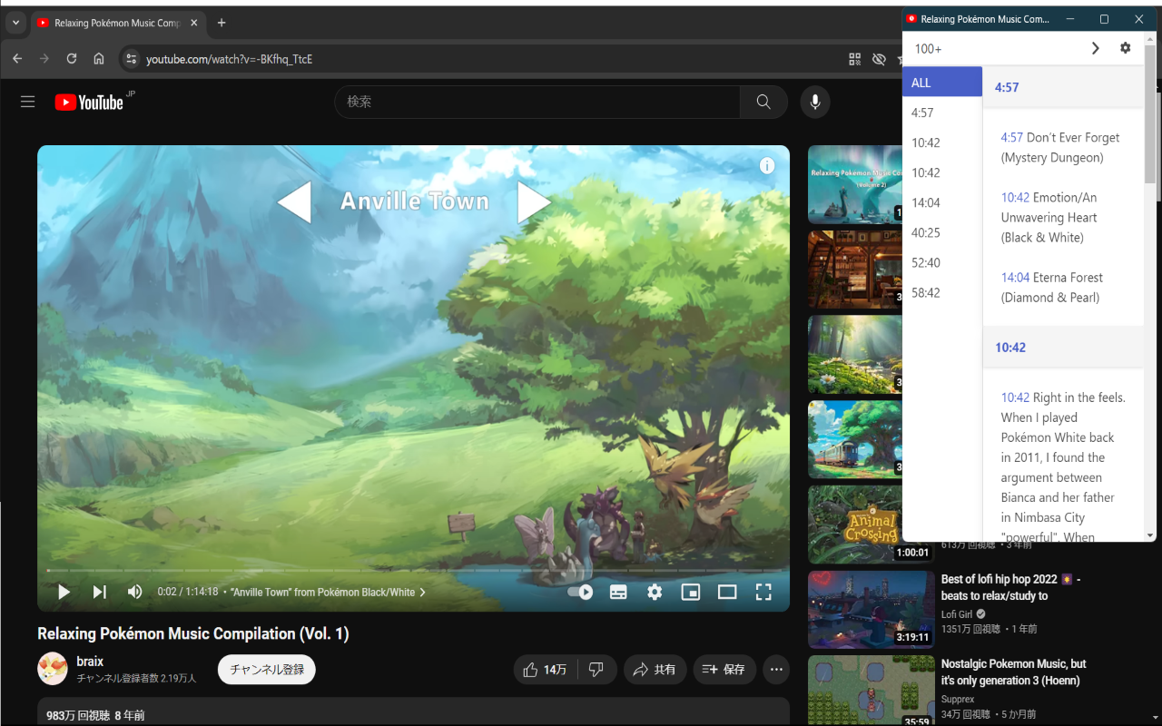The image size is (1162, 726).
Task: Activate miniplayer mode
Action: (x=691, y=592)
